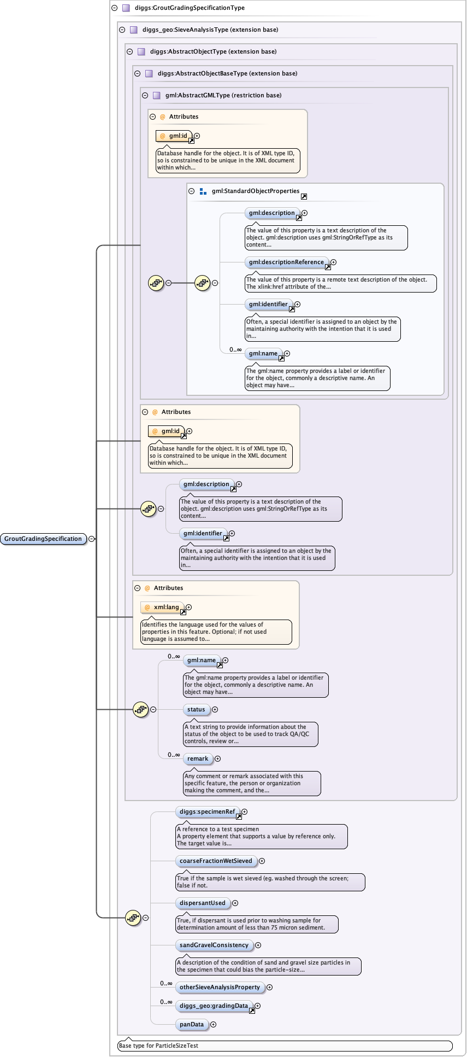Click the sequence icon next to status element
This screenshot has width=467, height=1057.
coord(140,709)
